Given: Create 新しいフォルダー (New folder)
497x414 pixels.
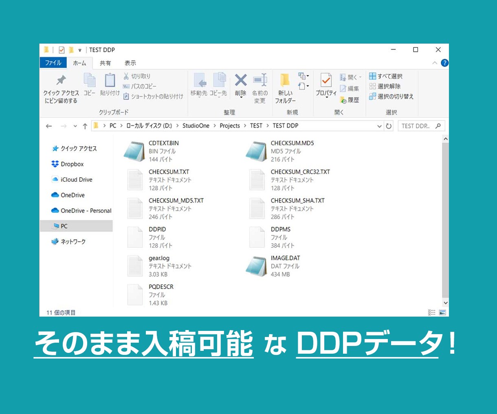Looking at the screenshot, I should [x=285, y=88].
